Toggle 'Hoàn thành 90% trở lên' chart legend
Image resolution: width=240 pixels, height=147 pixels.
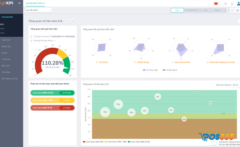[139, 142]
